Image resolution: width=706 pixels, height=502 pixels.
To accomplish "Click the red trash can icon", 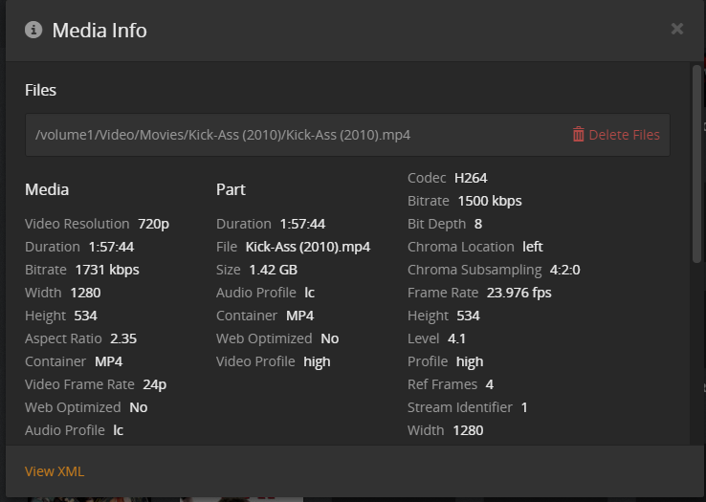I will click(578, 135).
